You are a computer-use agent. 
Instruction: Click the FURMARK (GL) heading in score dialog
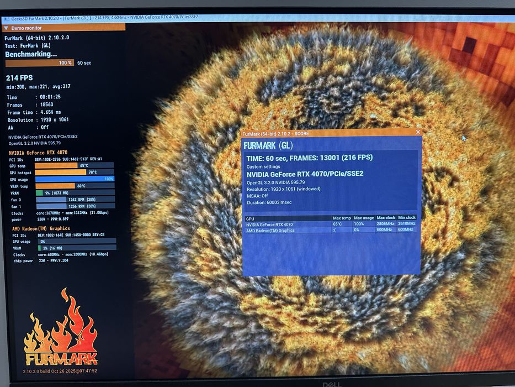point(268,145)
